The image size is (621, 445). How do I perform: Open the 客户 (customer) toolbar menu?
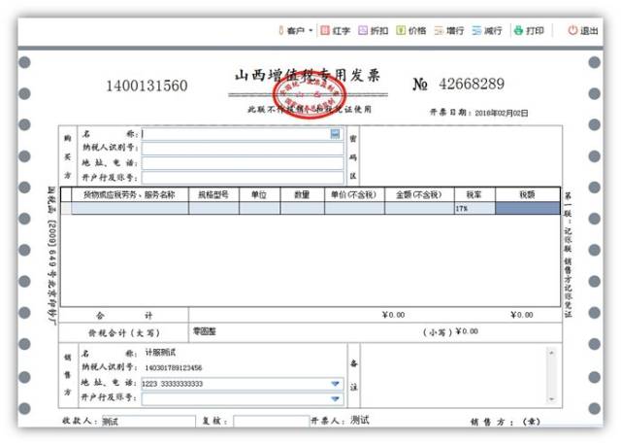tap(295, 31)
